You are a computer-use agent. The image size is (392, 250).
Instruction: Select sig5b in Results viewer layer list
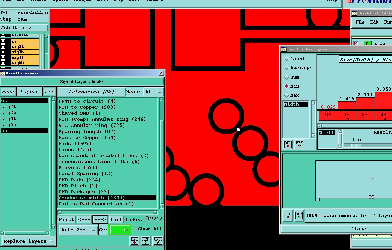25,124
